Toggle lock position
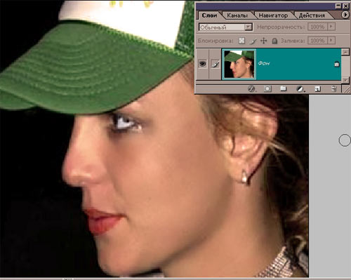Viewport: 351px width, 280px height. click(x=264, y=41)
